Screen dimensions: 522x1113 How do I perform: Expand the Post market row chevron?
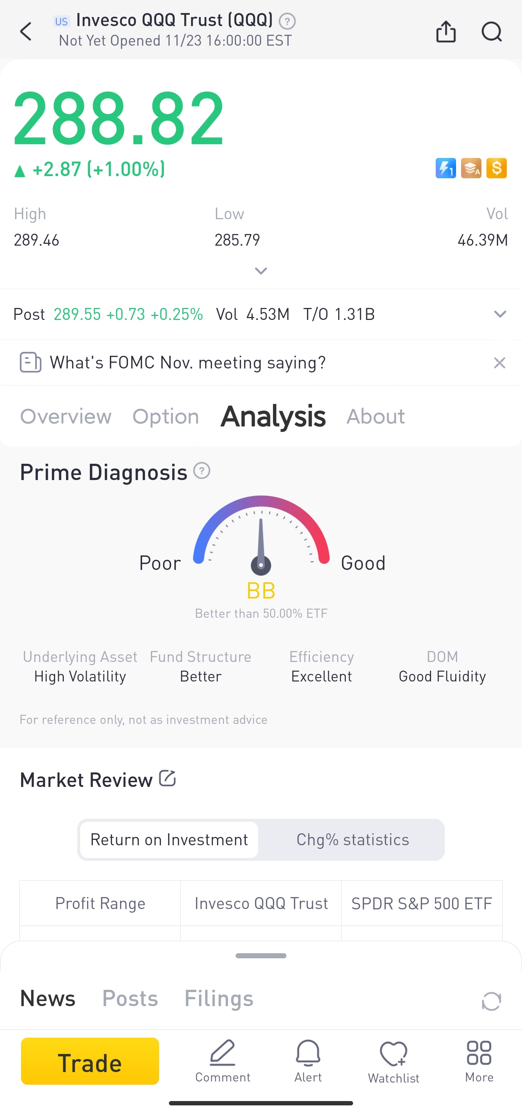(x=500, y=314)
